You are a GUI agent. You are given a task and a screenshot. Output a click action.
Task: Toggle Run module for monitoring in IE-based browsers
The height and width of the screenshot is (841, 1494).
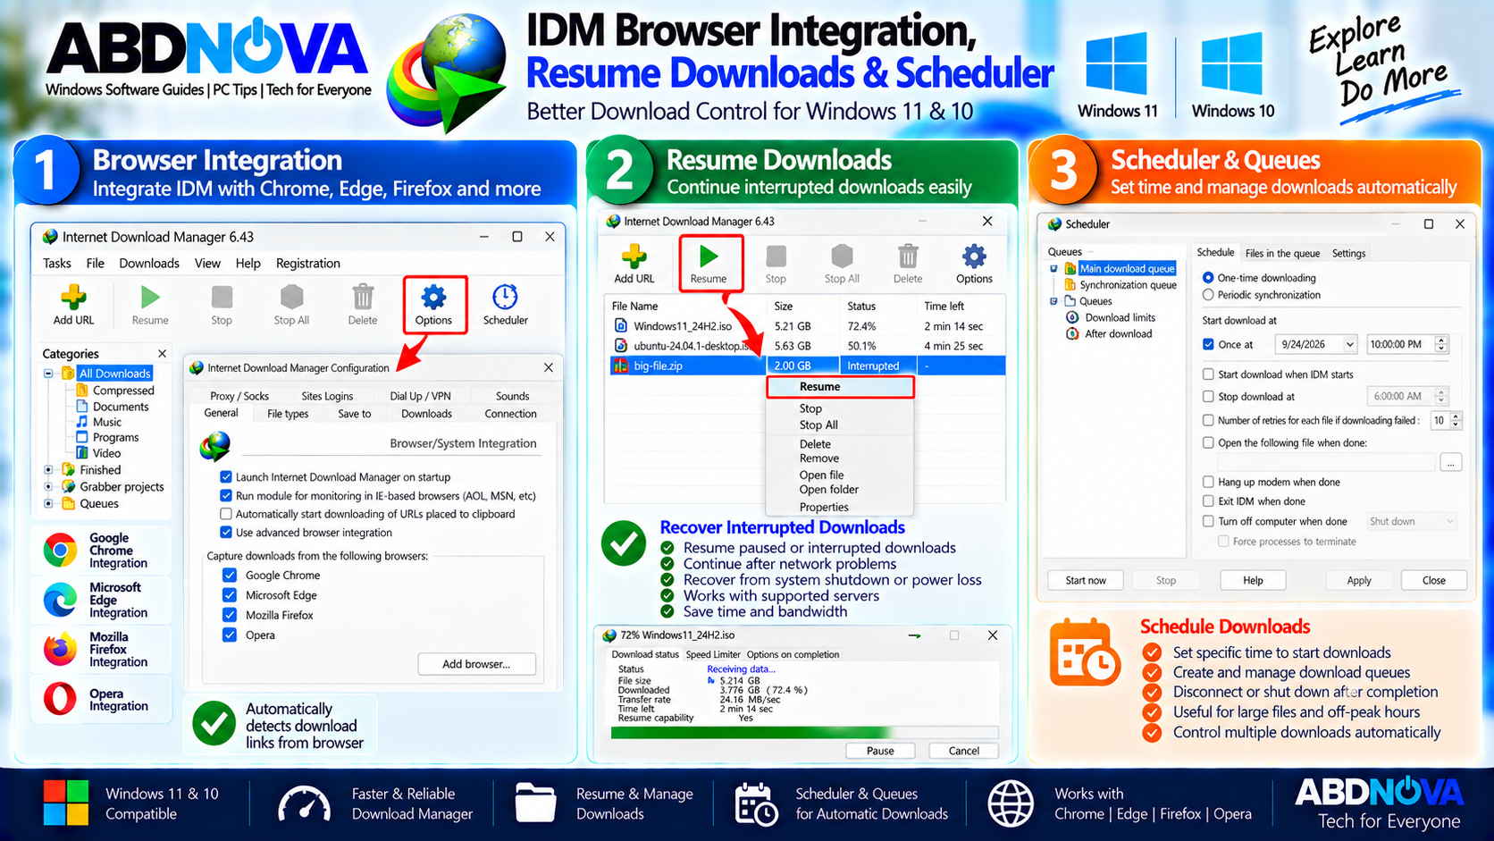226,495
